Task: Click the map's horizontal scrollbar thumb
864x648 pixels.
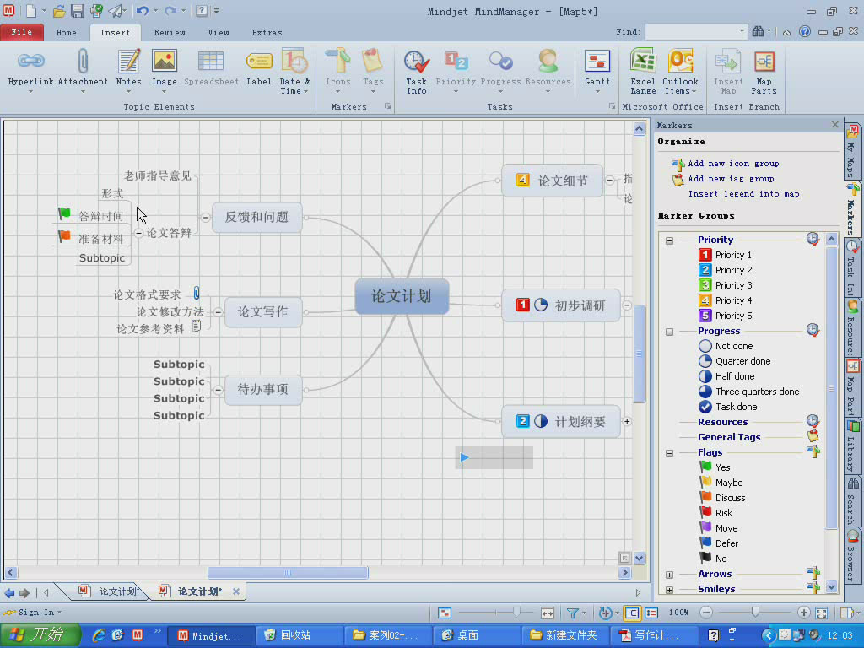Action: pos(288,573)
